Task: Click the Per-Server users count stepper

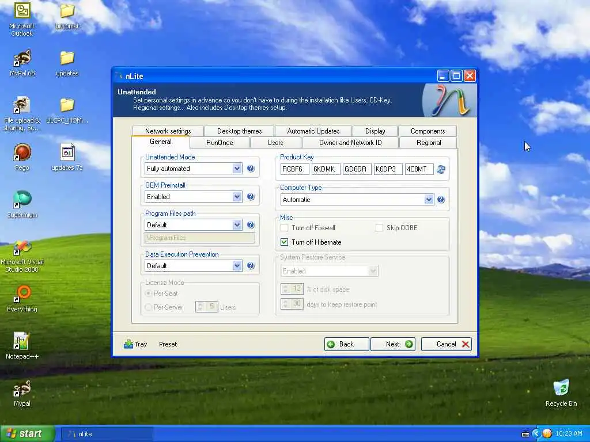Action: (x=207, y=307)
